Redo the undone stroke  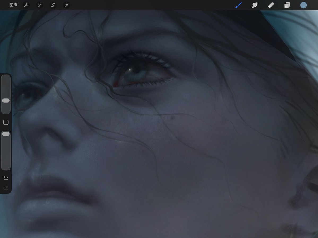coord(6,188)
